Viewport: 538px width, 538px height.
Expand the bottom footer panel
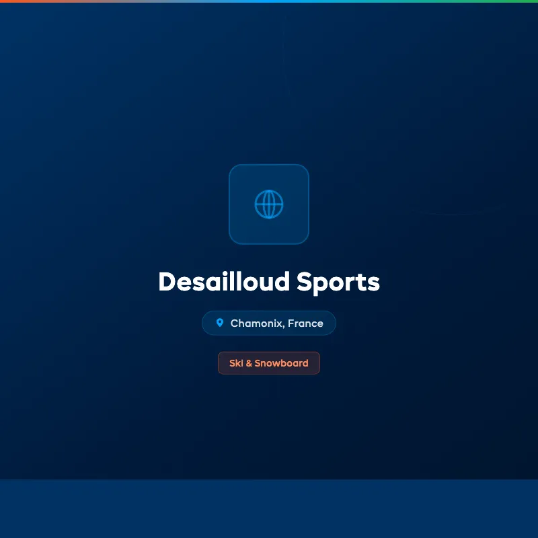[269, 509]
